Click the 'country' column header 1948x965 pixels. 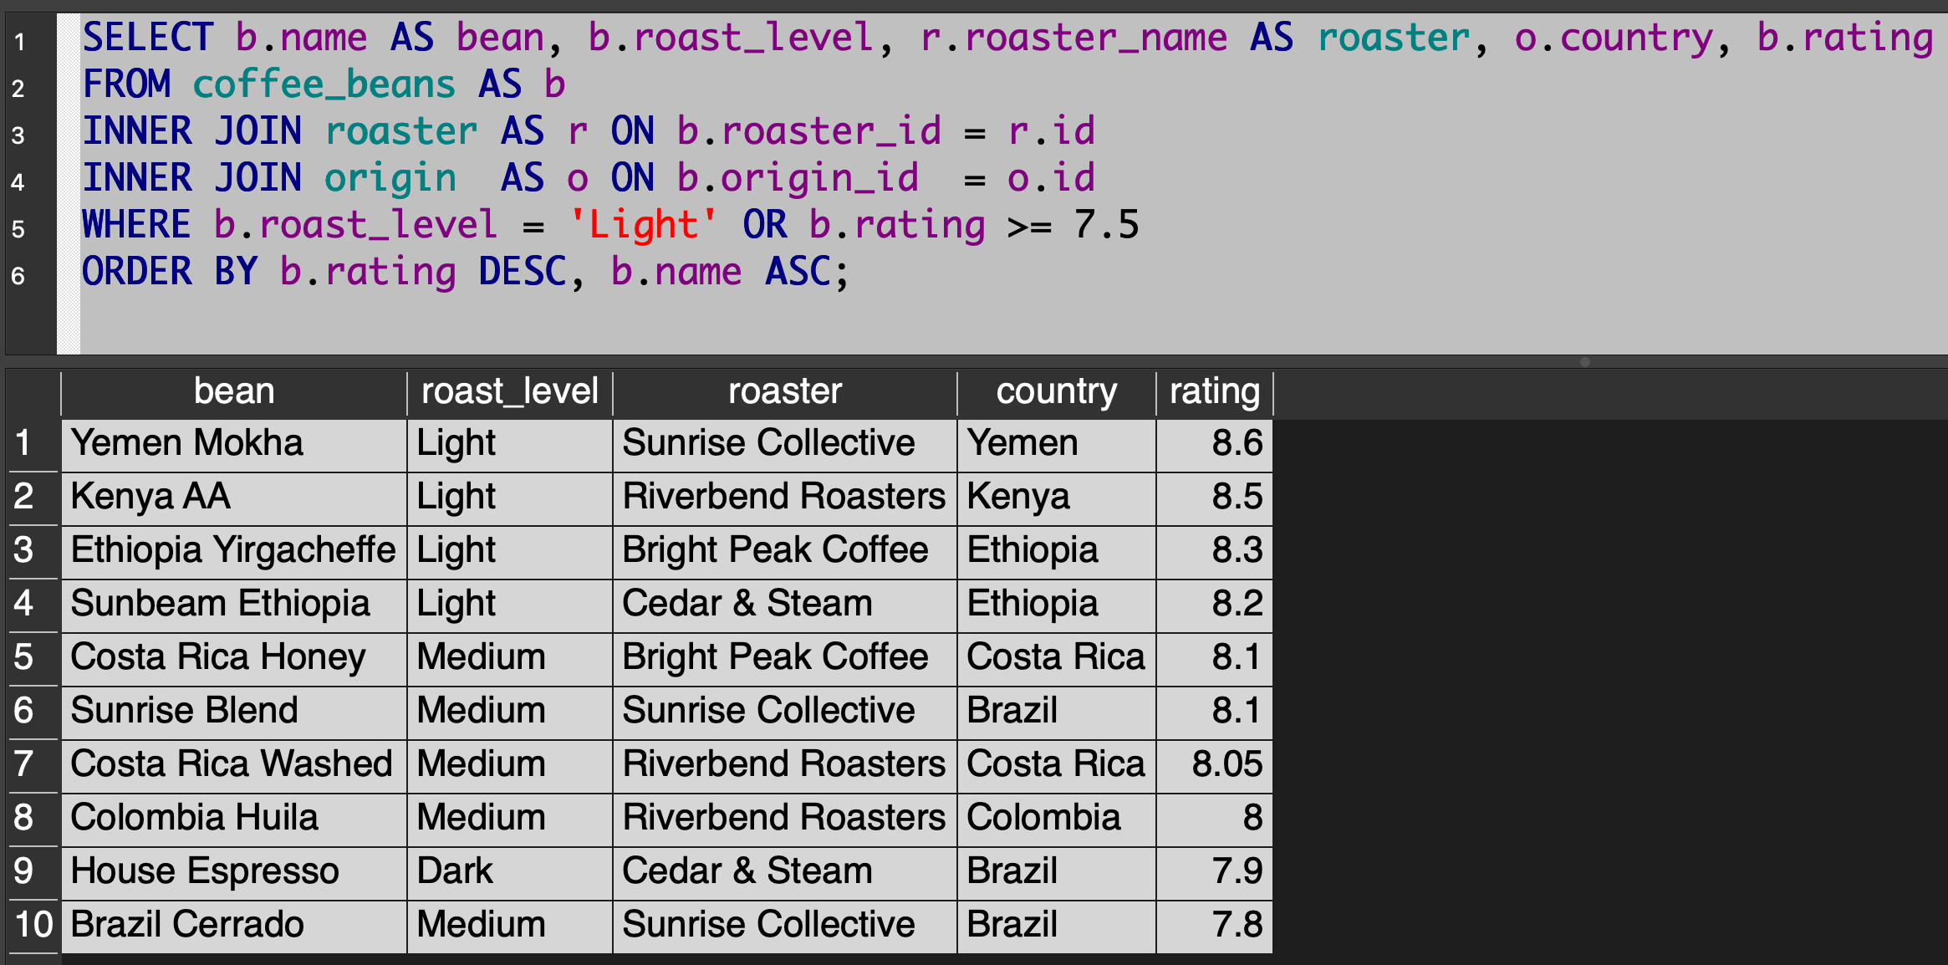click(1056, 392)
